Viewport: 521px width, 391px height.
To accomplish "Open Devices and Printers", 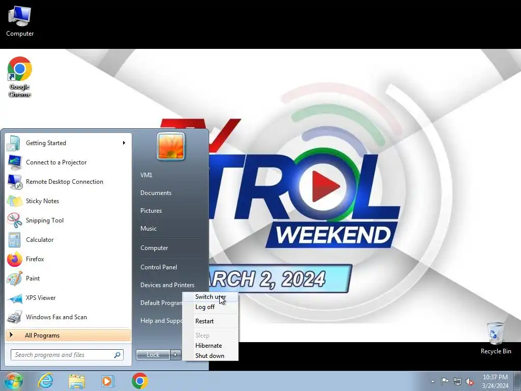I will coord(167,285).
